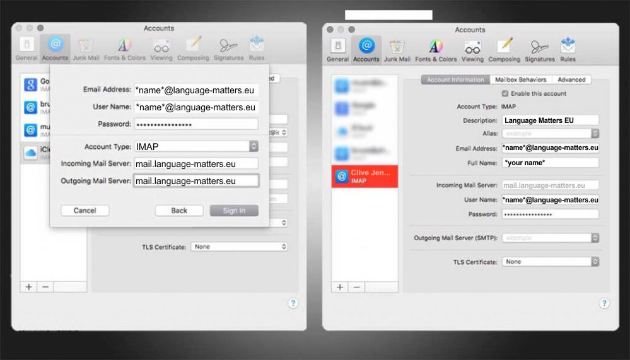630x360 pixels.
Task: Open General preferences in left window
Action: click(26, 49)
